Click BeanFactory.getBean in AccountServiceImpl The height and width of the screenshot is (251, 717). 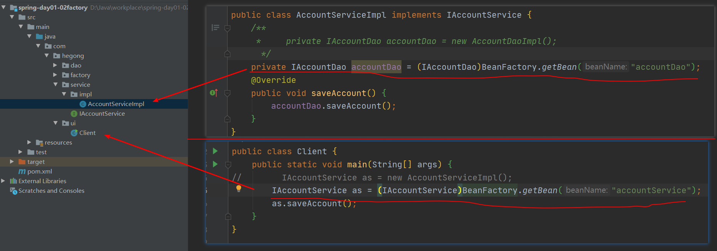(529, 67)
